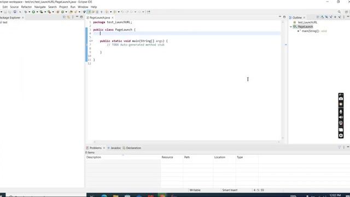Open the Window menu
The height and width of the screenshot is (197, 350).
pos(83,7)
